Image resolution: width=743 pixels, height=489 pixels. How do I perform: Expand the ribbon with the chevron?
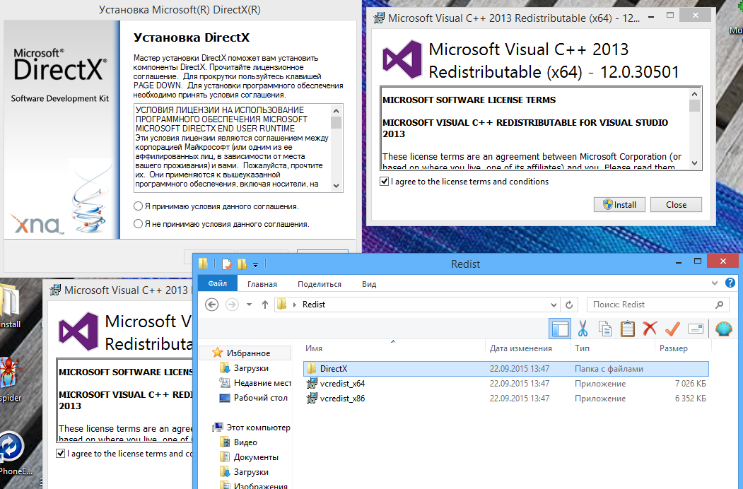pos(715,283)
